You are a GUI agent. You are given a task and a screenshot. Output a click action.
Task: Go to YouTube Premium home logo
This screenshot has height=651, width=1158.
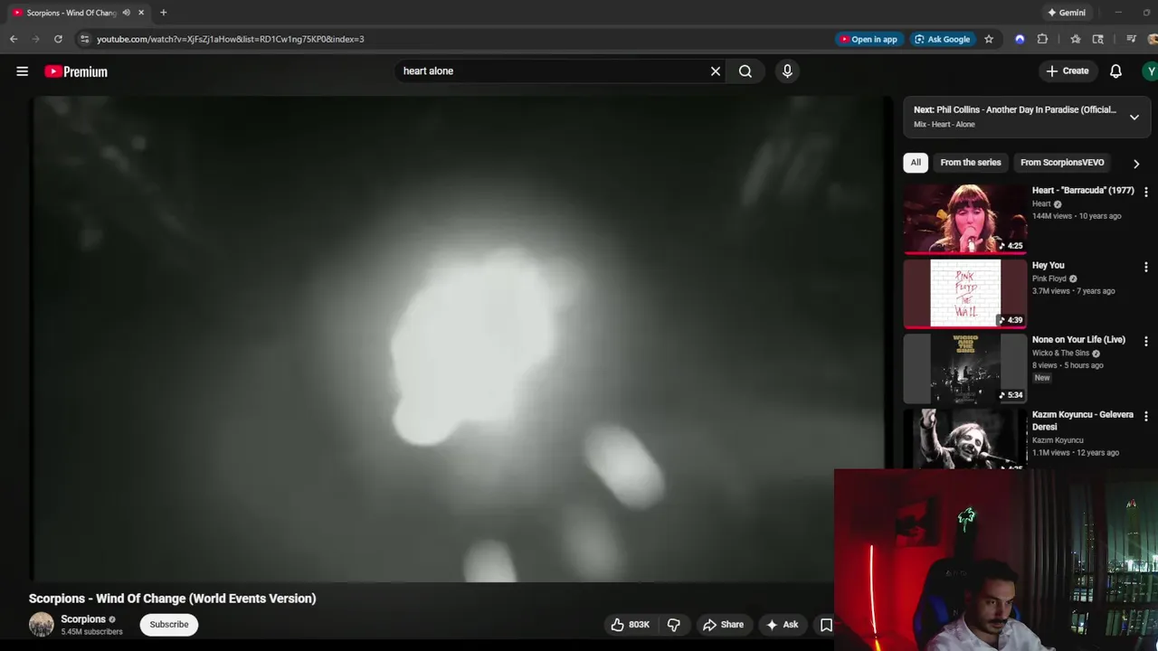(x=76, y=71)
